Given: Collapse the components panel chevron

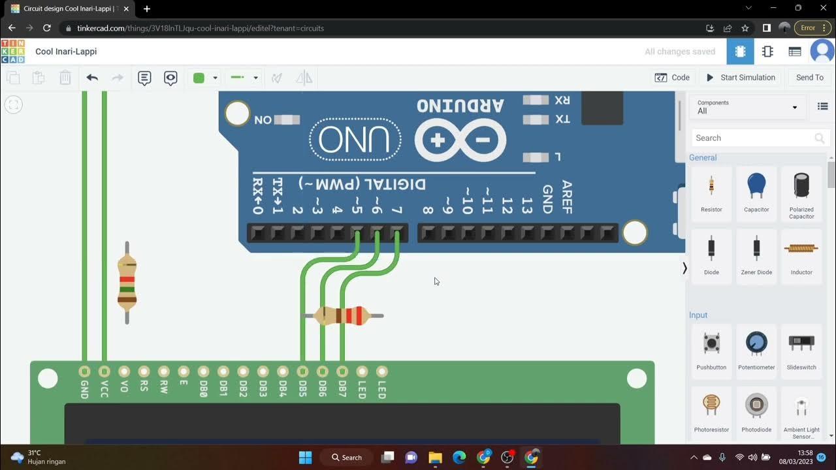Looking at the screenshot, I should [684, 268].
